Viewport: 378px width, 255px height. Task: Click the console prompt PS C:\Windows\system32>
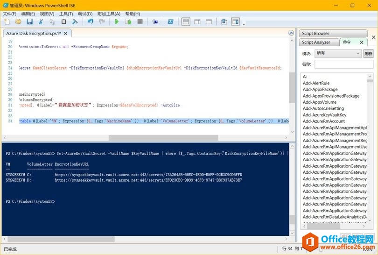coord(30,201)
